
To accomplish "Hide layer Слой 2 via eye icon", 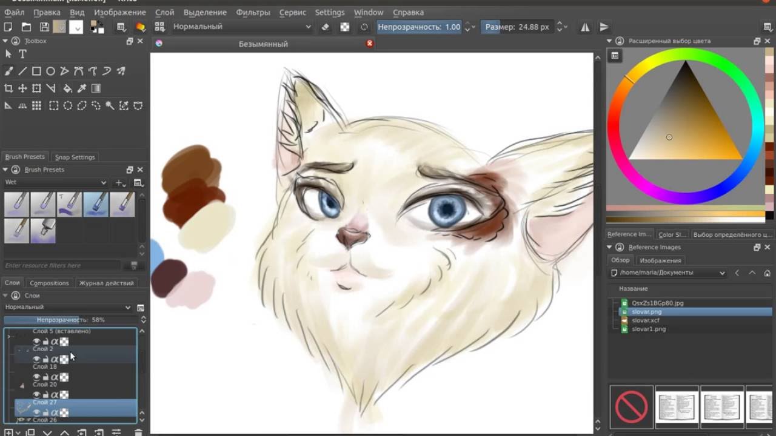I will (36, 359).
